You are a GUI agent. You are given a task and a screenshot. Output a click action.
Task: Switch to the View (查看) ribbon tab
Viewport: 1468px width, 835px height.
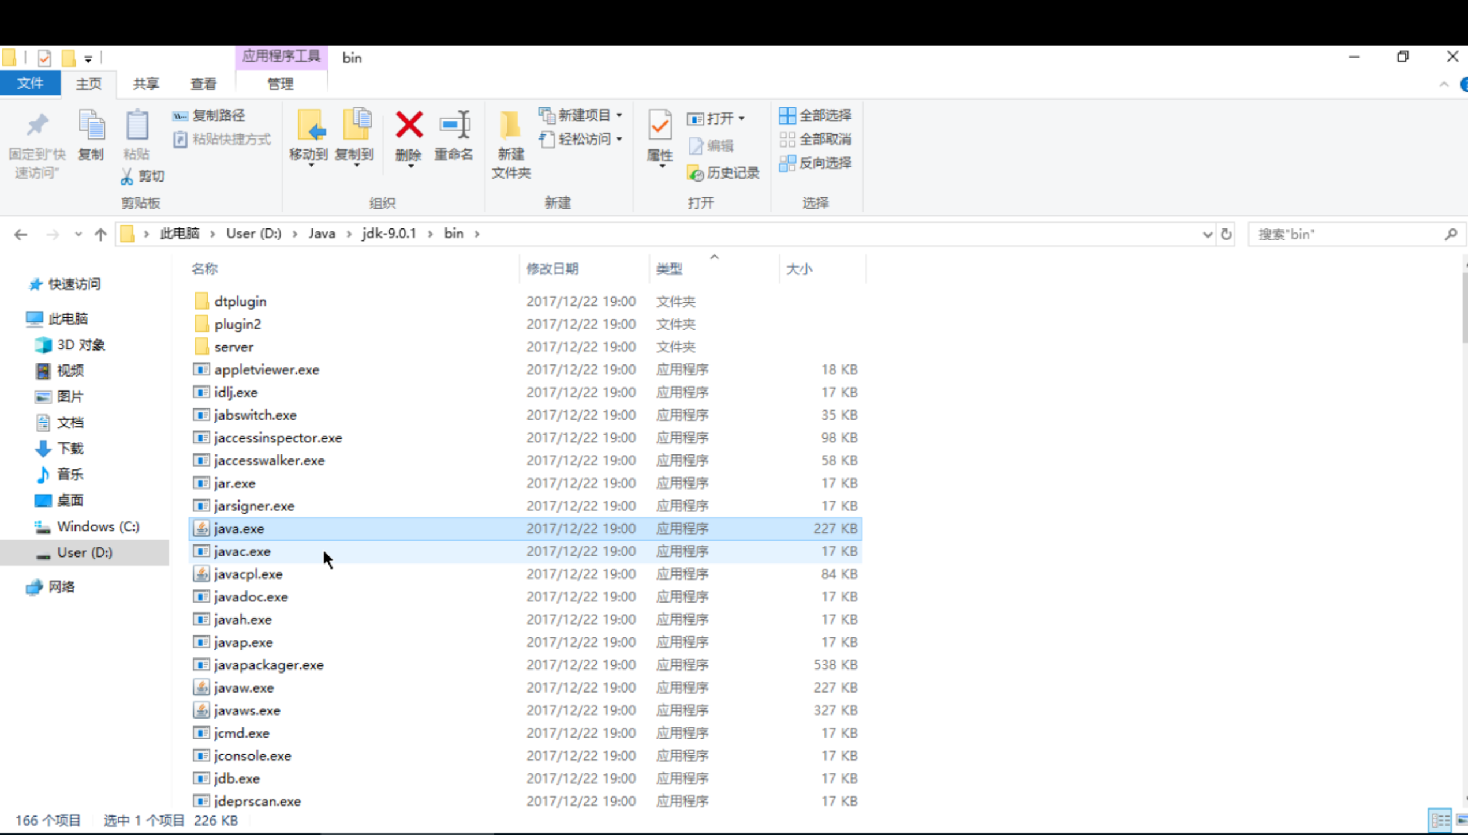[203, 84]
